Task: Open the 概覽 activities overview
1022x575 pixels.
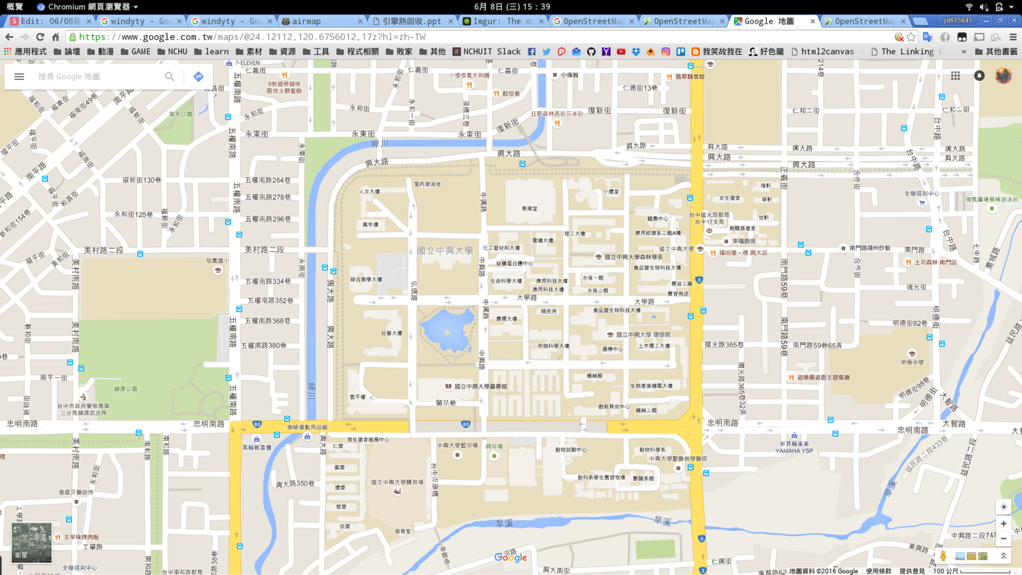Action: click(15, 6)
